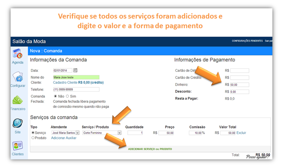This screenshot has height=168, width=284.
Task: Click the Telefone field (11) 9999-99999
Action: pos(76,89)
